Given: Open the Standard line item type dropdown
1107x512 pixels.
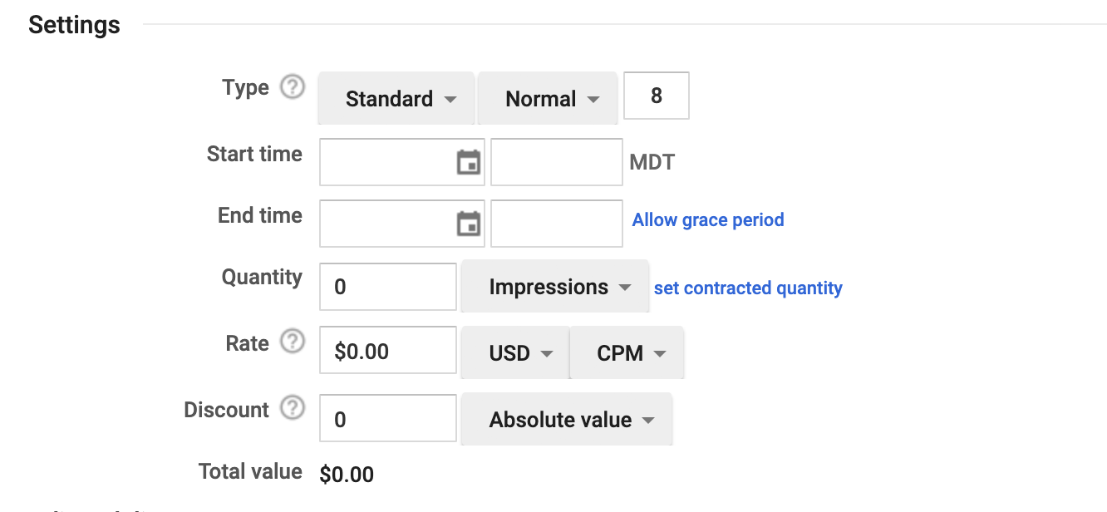Looking at the screenshot, I should (396, 98).
